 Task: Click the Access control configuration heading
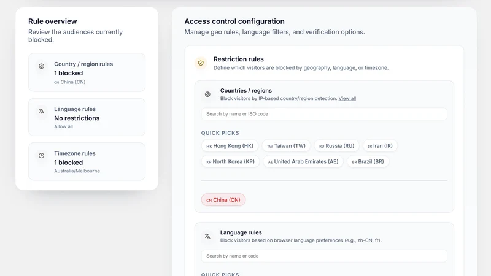234,21
